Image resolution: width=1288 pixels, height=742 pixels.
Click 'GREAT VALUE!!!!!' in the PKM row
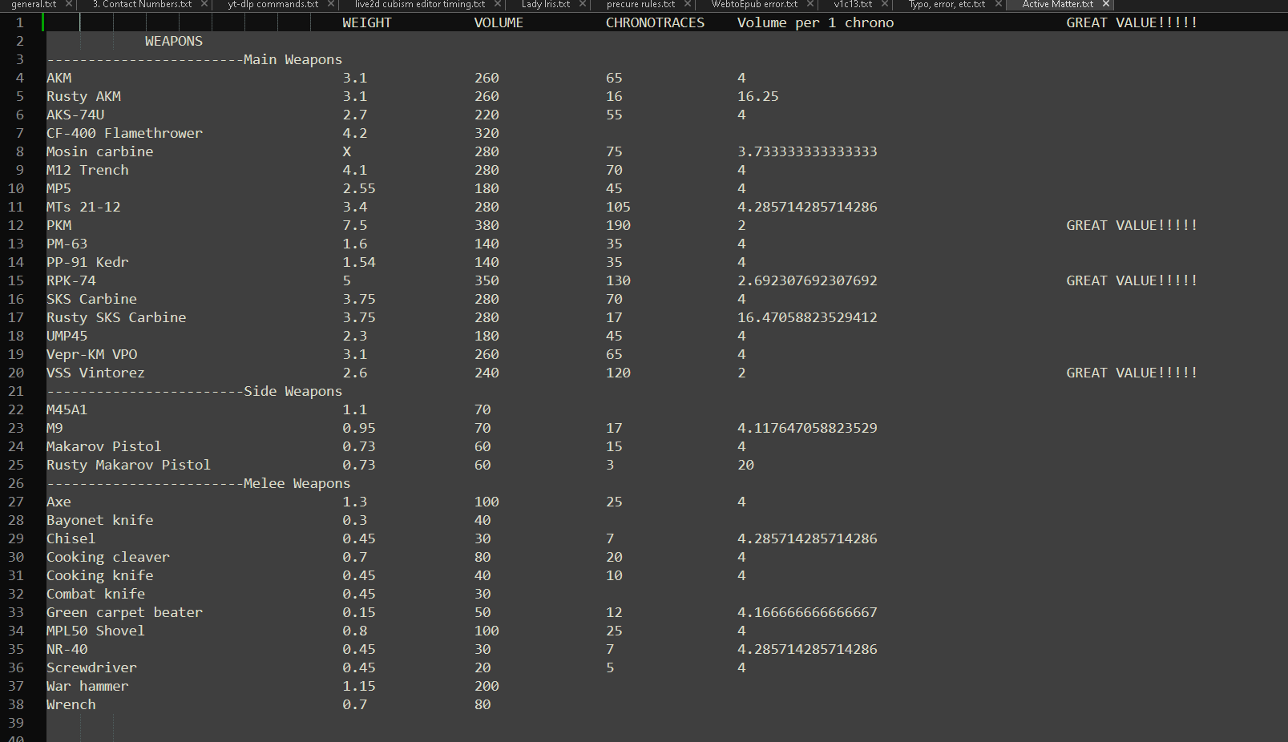click(x=1132, y=225)
